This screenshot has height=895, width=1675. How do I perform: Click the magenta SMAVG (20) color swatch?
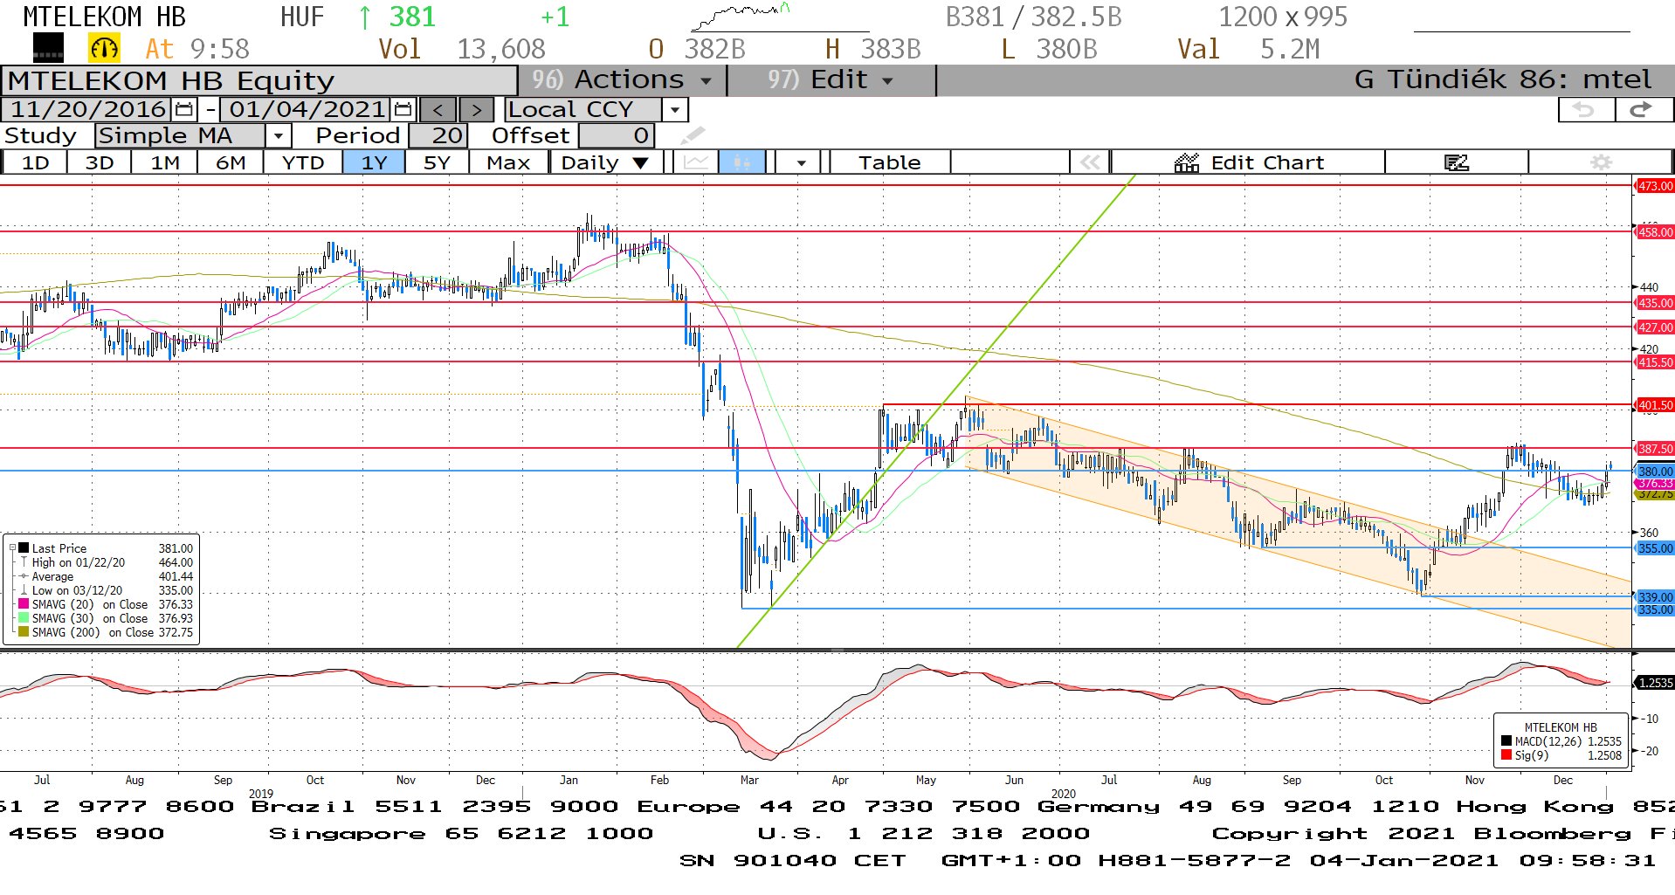24,604
